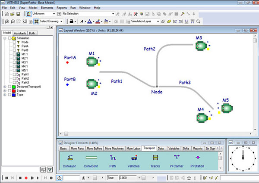Click the Select Drawing tool icon
This screenshot has width=259, height=183.
(x=36, y=21)
